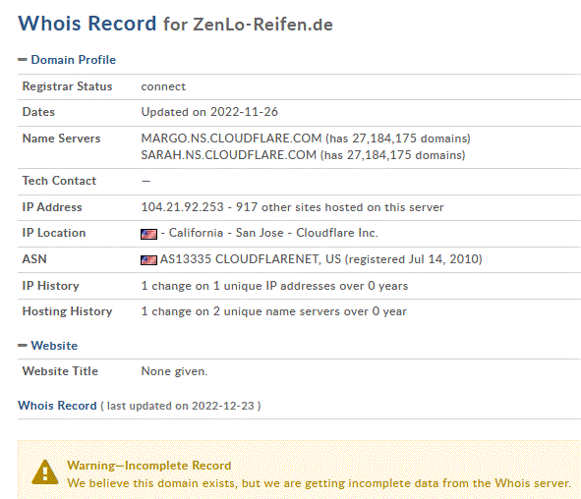The image size is (581, 499).
Task: Open the SARAH.NS.CLOUDFLARE.COM name server
Action: pyautogui.click(x=229, y=155)
